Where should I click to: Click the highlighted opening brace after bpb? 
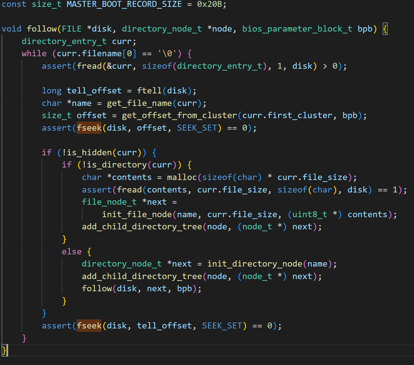point(385,29)
